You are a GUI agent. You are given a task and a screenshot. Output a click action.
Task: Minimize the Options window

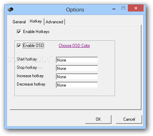pyautogui.click(x=114, y=9)
